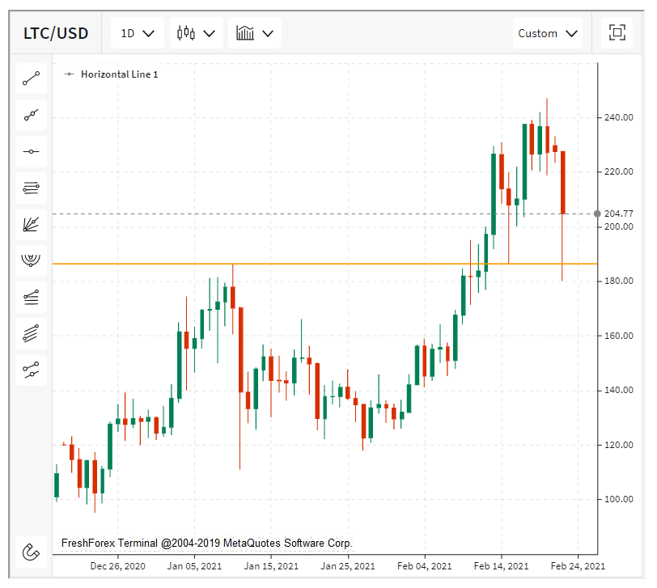The height and width of the screenshot is (588, 657).
Task: Select the multi-point polyline tool
Action: tap(31, 115)
